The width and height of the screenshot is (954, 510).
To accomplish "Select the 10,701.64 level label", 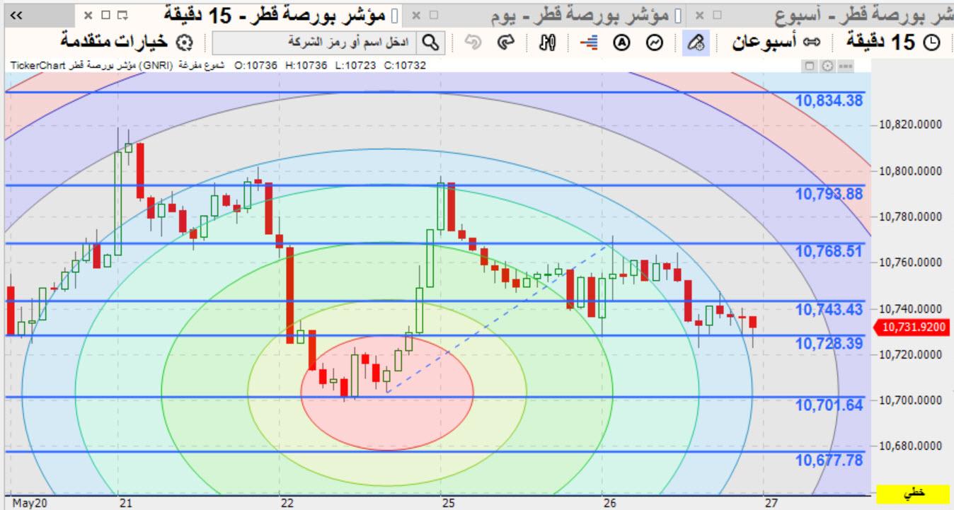I will pyautogui.click(x=829, y=405).
